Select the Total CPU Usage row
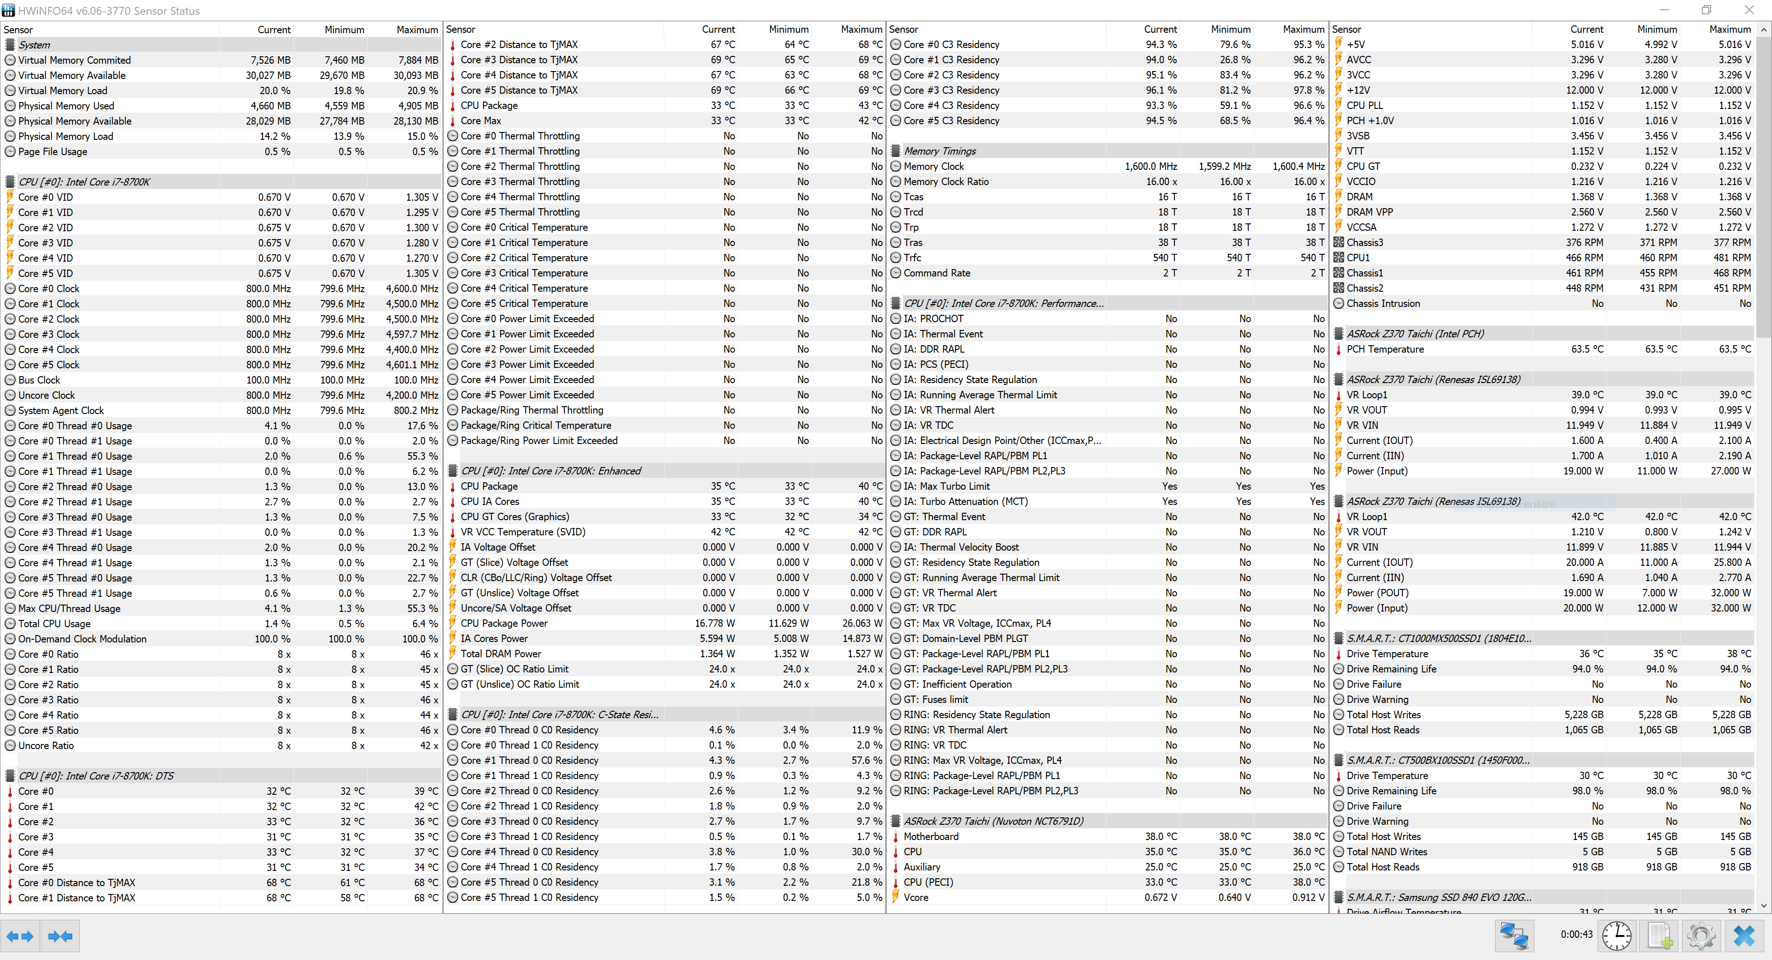 [x=54, y=624]
